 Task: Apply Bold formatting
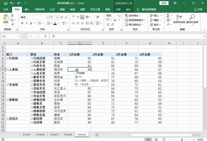point(22,23)
